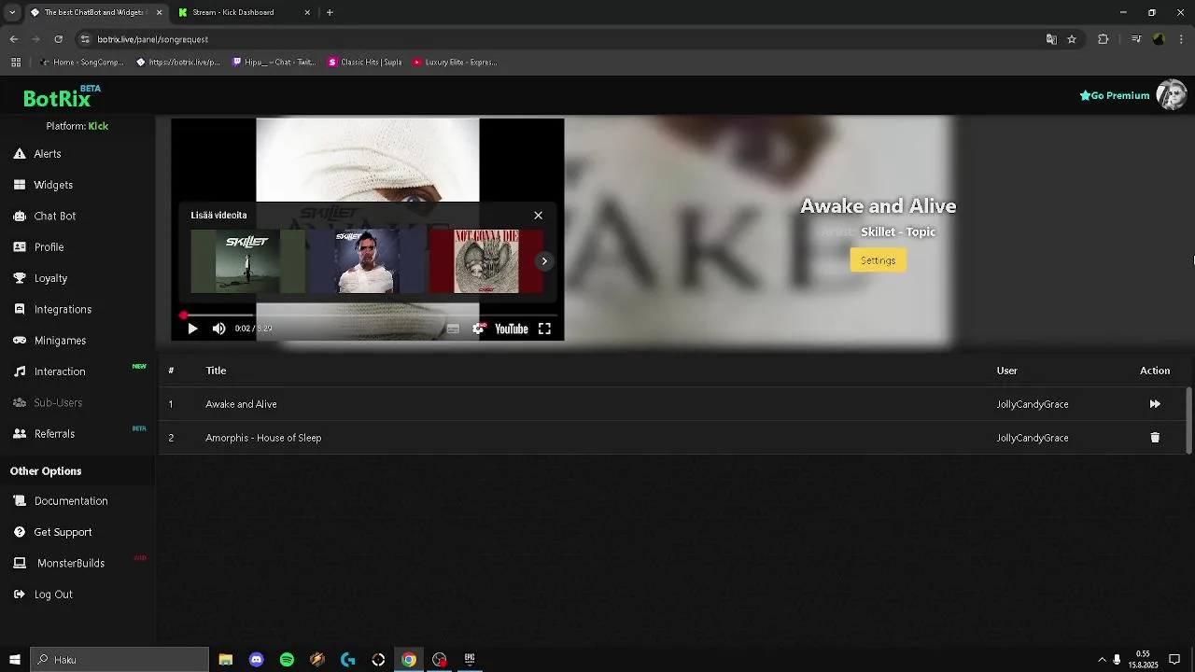Select the BotRix browser tab

95,13
